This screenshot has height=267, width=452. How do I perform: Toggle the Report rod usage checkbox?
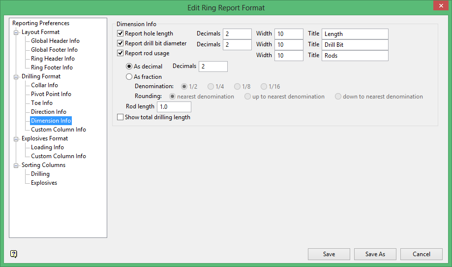pyautogui.click(x=121, y=53)
